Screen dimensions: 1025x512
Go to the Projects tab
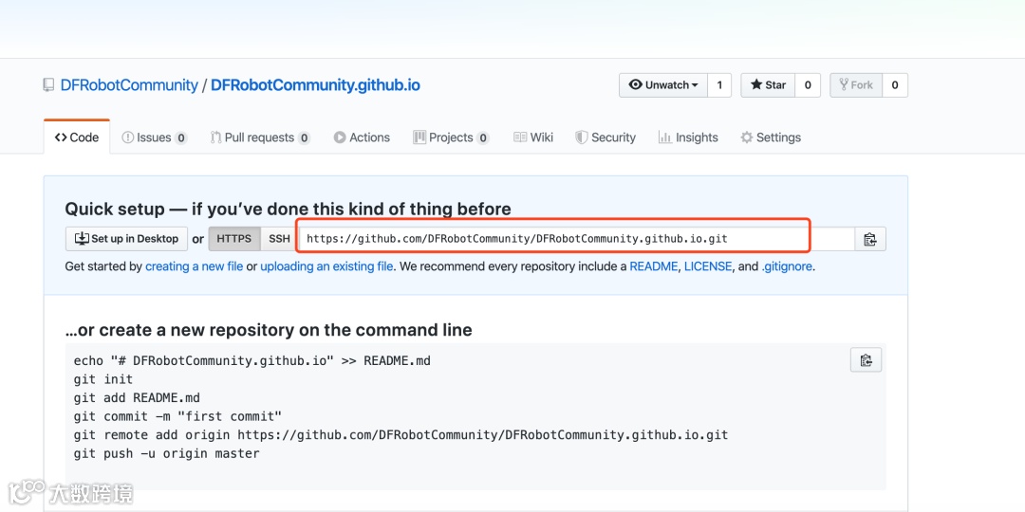(x=451, y=137)
